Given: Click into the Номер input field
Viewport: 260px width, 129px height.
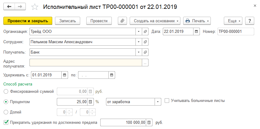Looking at the screenshot, I should pos(235,31).
